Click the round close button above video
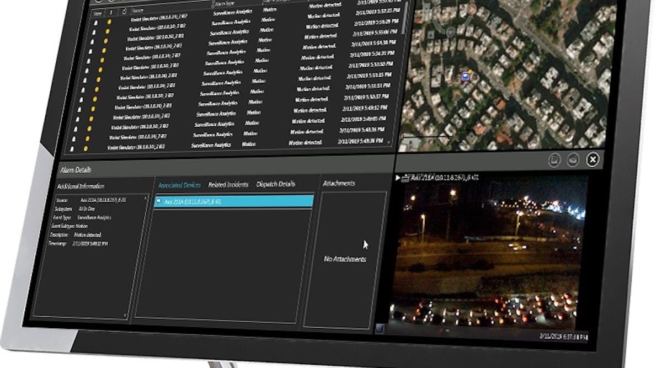This screenshot has width=662, height=368. [592, 160]
